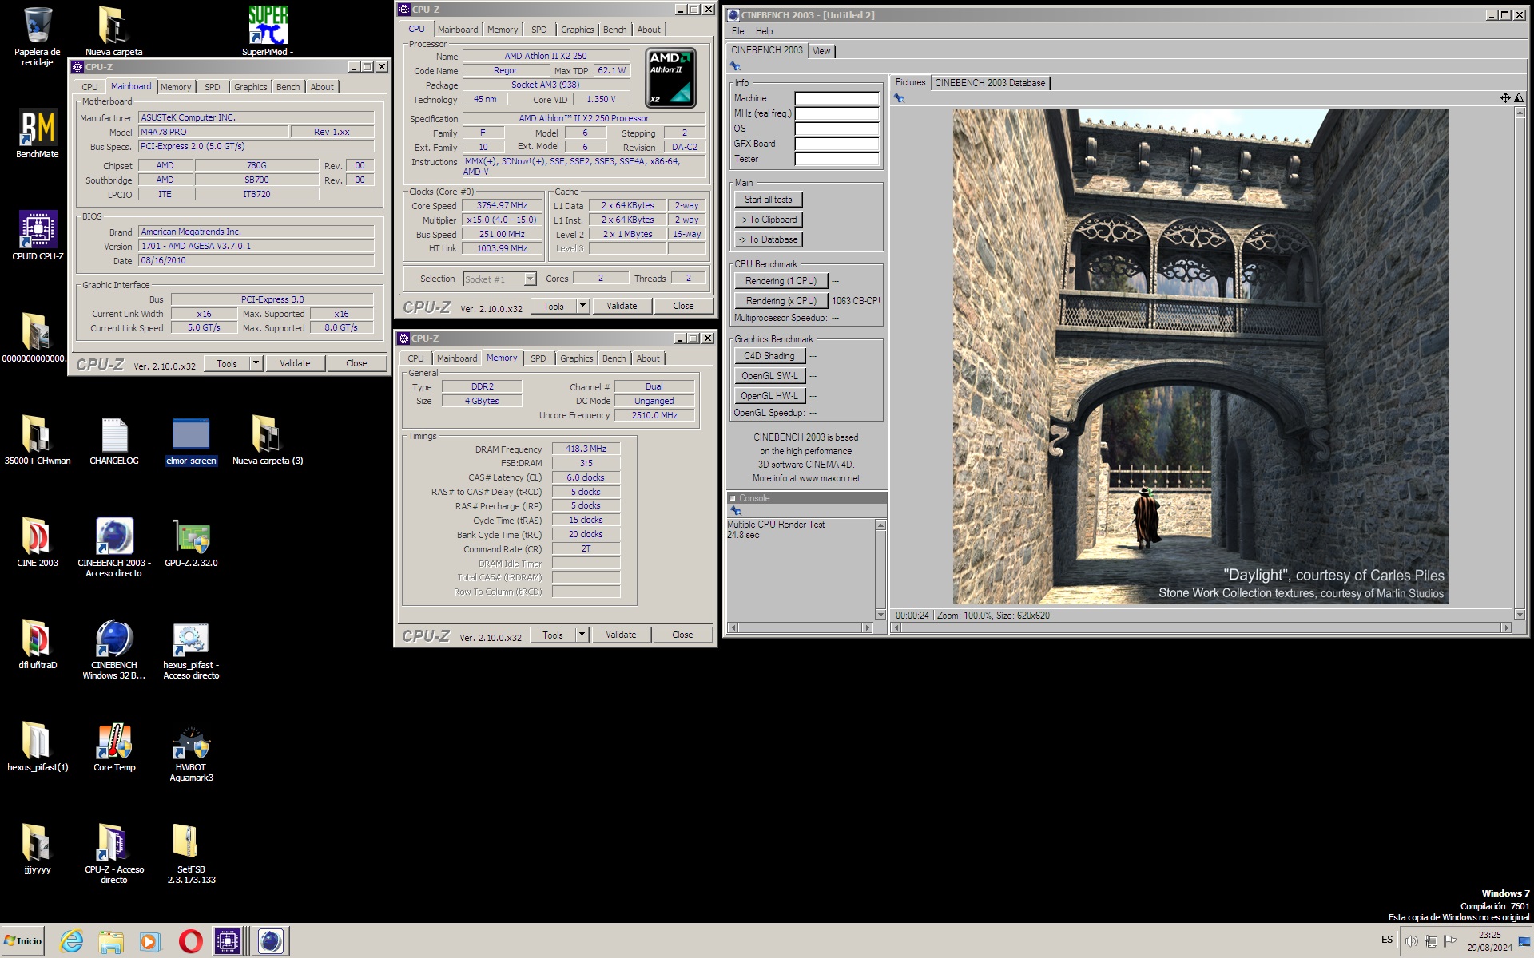Click the Tester input field
1534x958 pixels.
click(837, 159)
